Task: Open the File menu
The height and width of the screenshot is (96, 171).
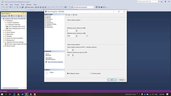Action: [x=2, y=5]
